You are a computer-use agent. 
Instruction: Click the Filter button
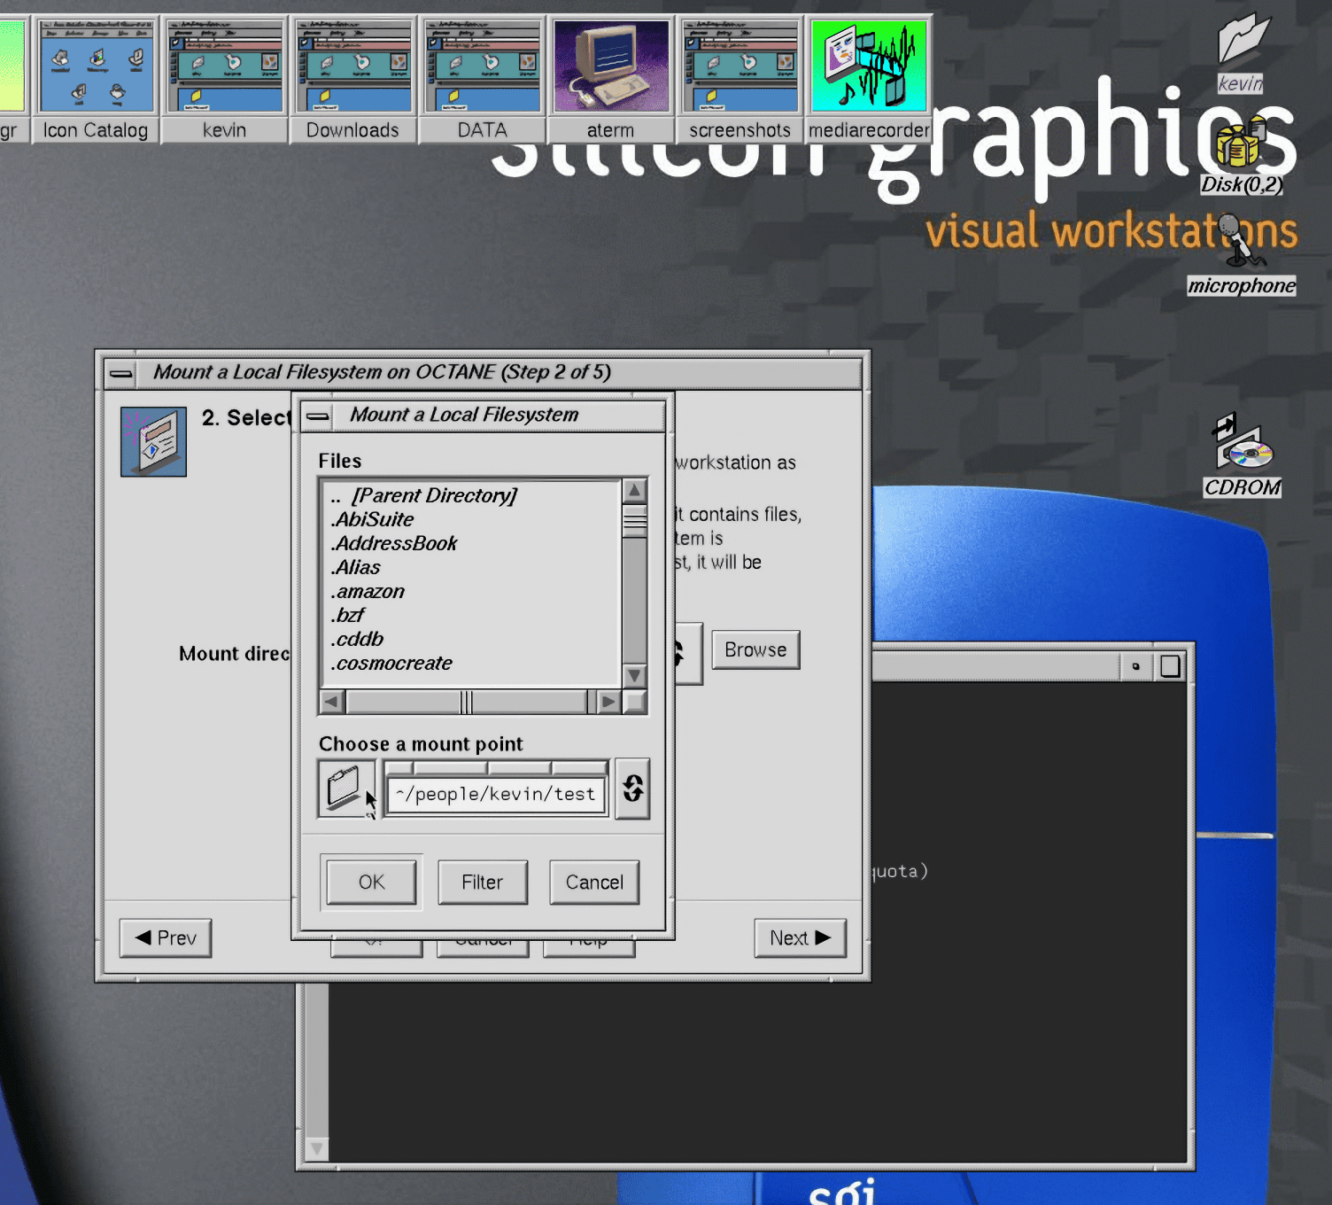(483, 882)
